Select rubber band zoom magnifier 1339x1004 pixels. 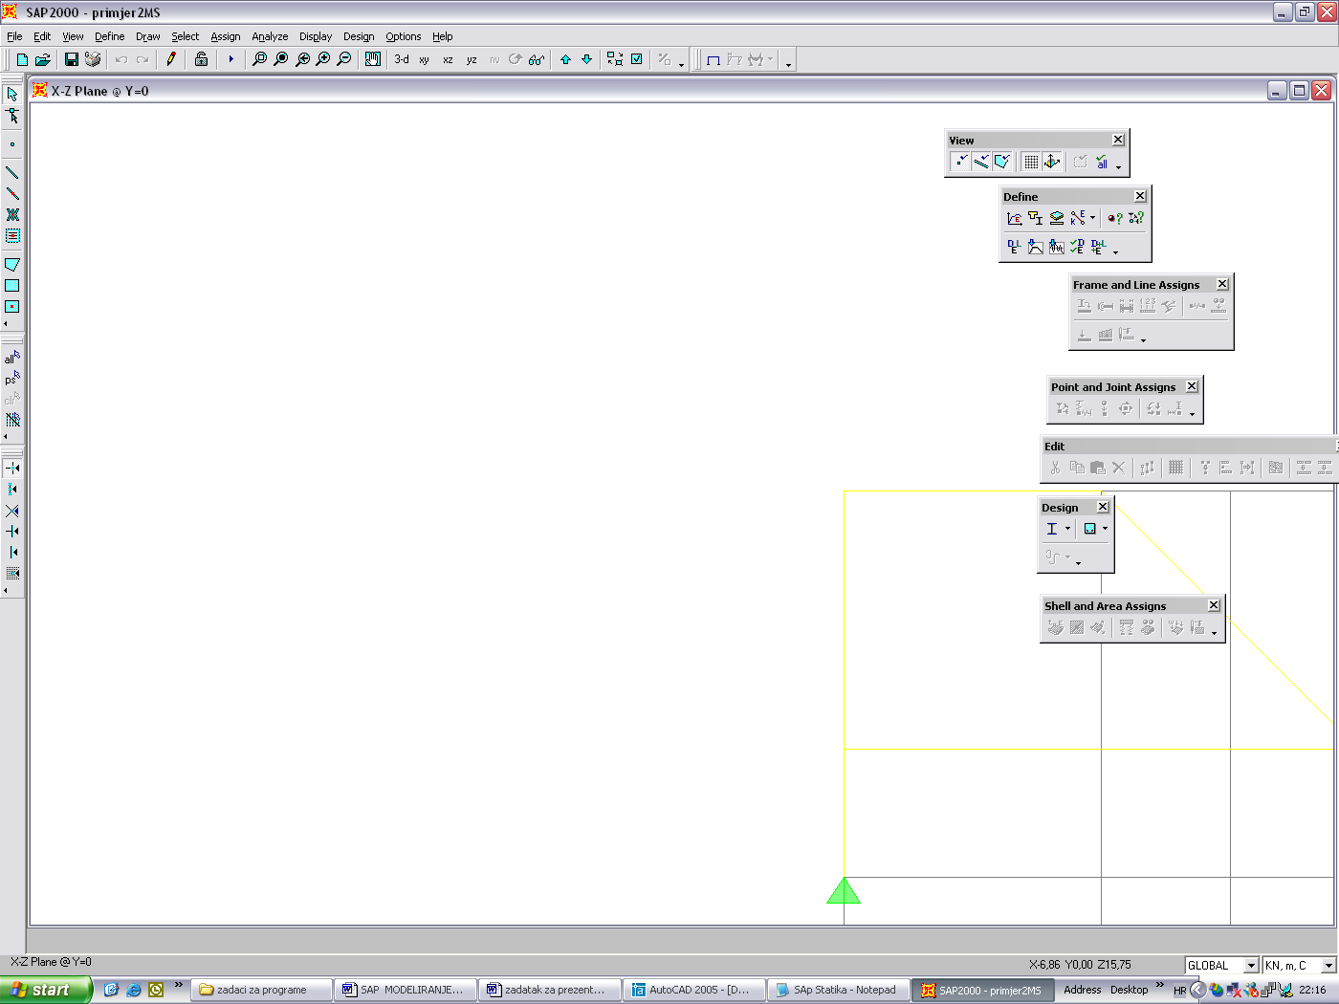[x=259, y=59]
